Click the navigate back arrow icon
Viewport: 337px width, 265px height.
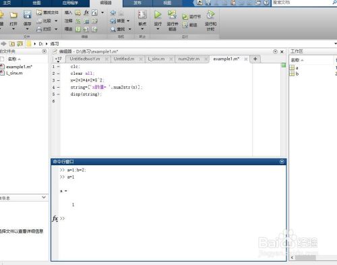(x=113, y=13)
